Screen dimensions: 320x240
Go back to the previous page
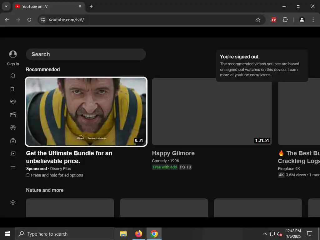tap(7, 20)
